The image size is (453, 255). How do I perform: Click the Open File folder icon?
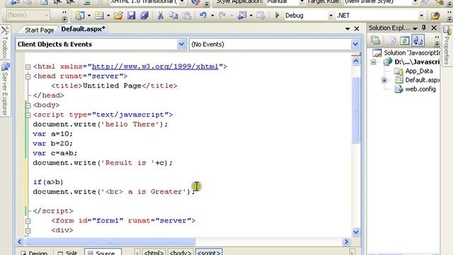click(x=118, y=16)
